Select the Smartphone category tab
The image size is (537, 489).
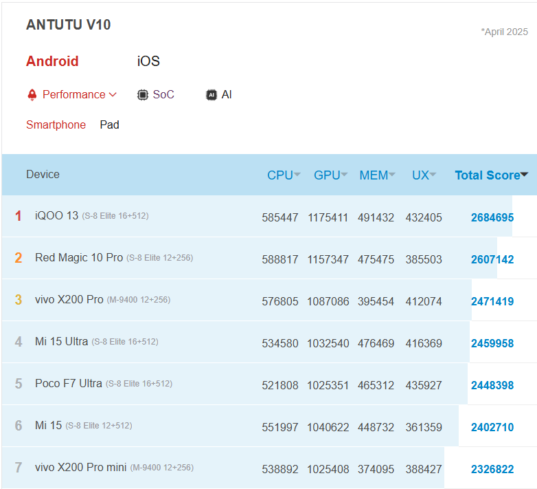tap(56, 124)
